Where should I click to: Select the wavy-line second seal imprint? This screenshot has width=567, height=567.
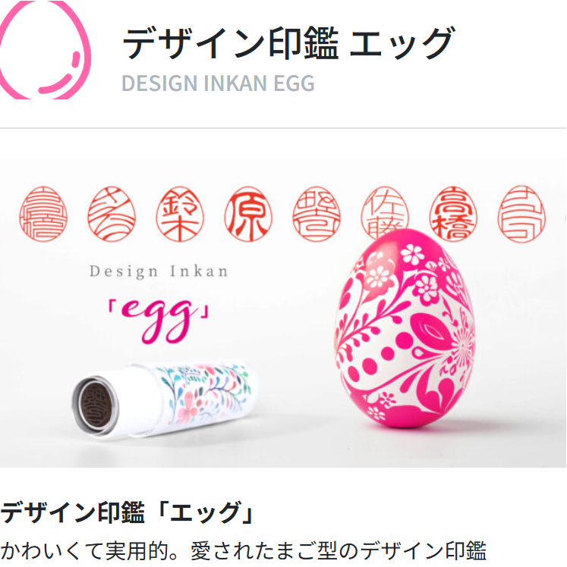[112, 214]
